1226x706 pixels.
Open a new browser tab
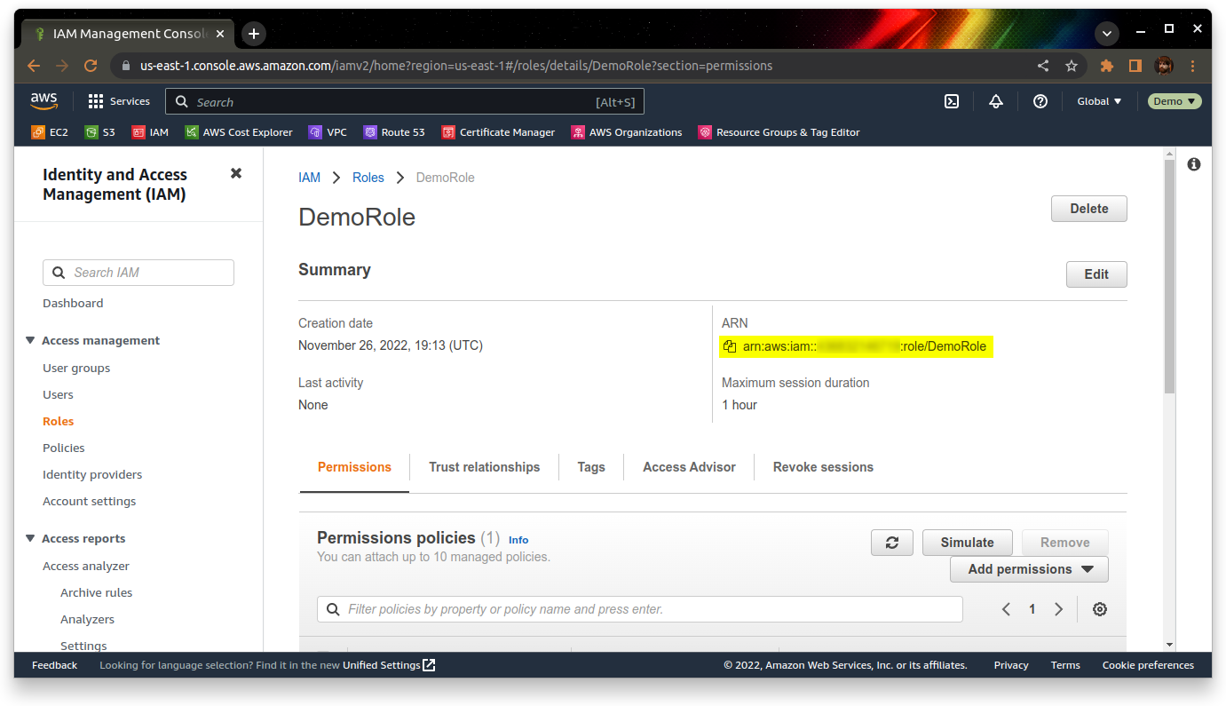(254, 34)
